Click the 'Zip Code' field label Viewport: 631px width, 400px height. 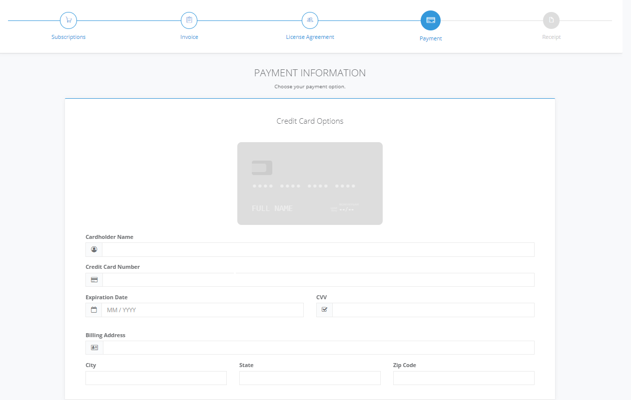pos(405,365)
